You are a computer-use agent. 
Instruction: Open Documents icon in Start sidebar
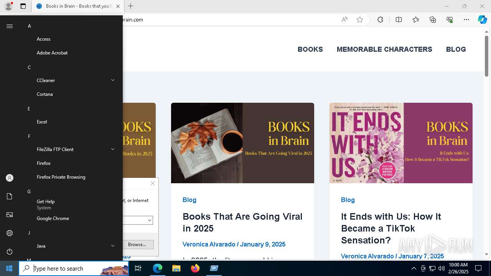[x=10, y=196]
